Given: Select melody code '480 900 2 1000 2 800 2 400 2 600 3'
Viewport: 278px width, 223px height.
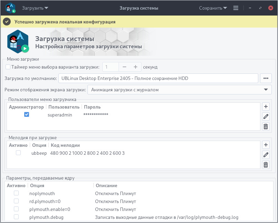Looking at the screenshot, I should pyautogui.click(x=87, y=153).
